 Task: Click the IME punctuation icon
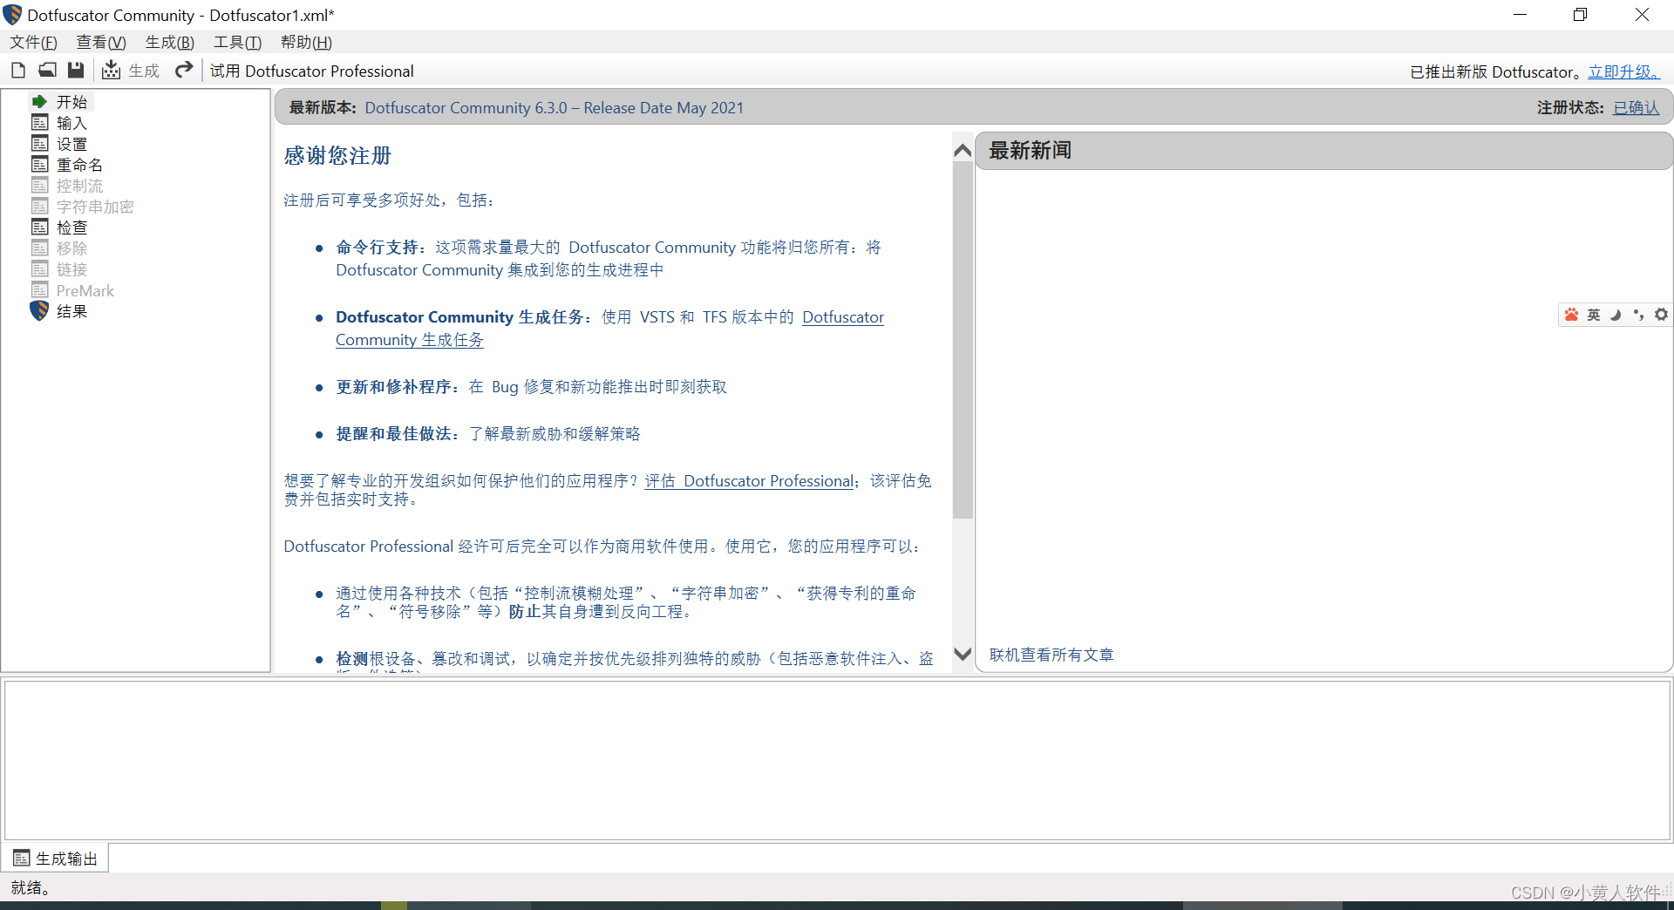1639,315
